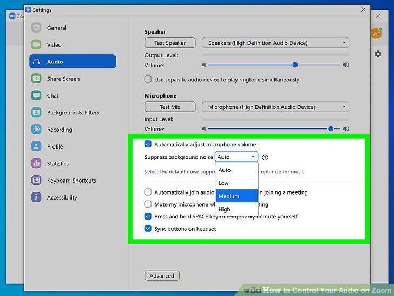Collapse the Suppress background noise dropdown
Screen dimensions: 394x296
click(x=237, y=157)
